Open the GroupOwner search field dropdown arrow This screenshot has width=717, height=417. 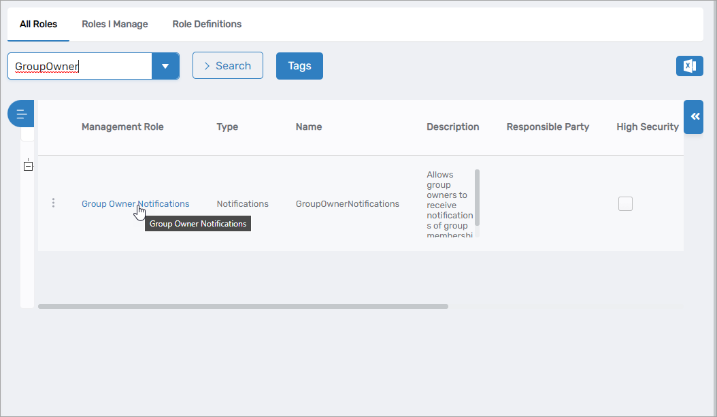point(165,66)
